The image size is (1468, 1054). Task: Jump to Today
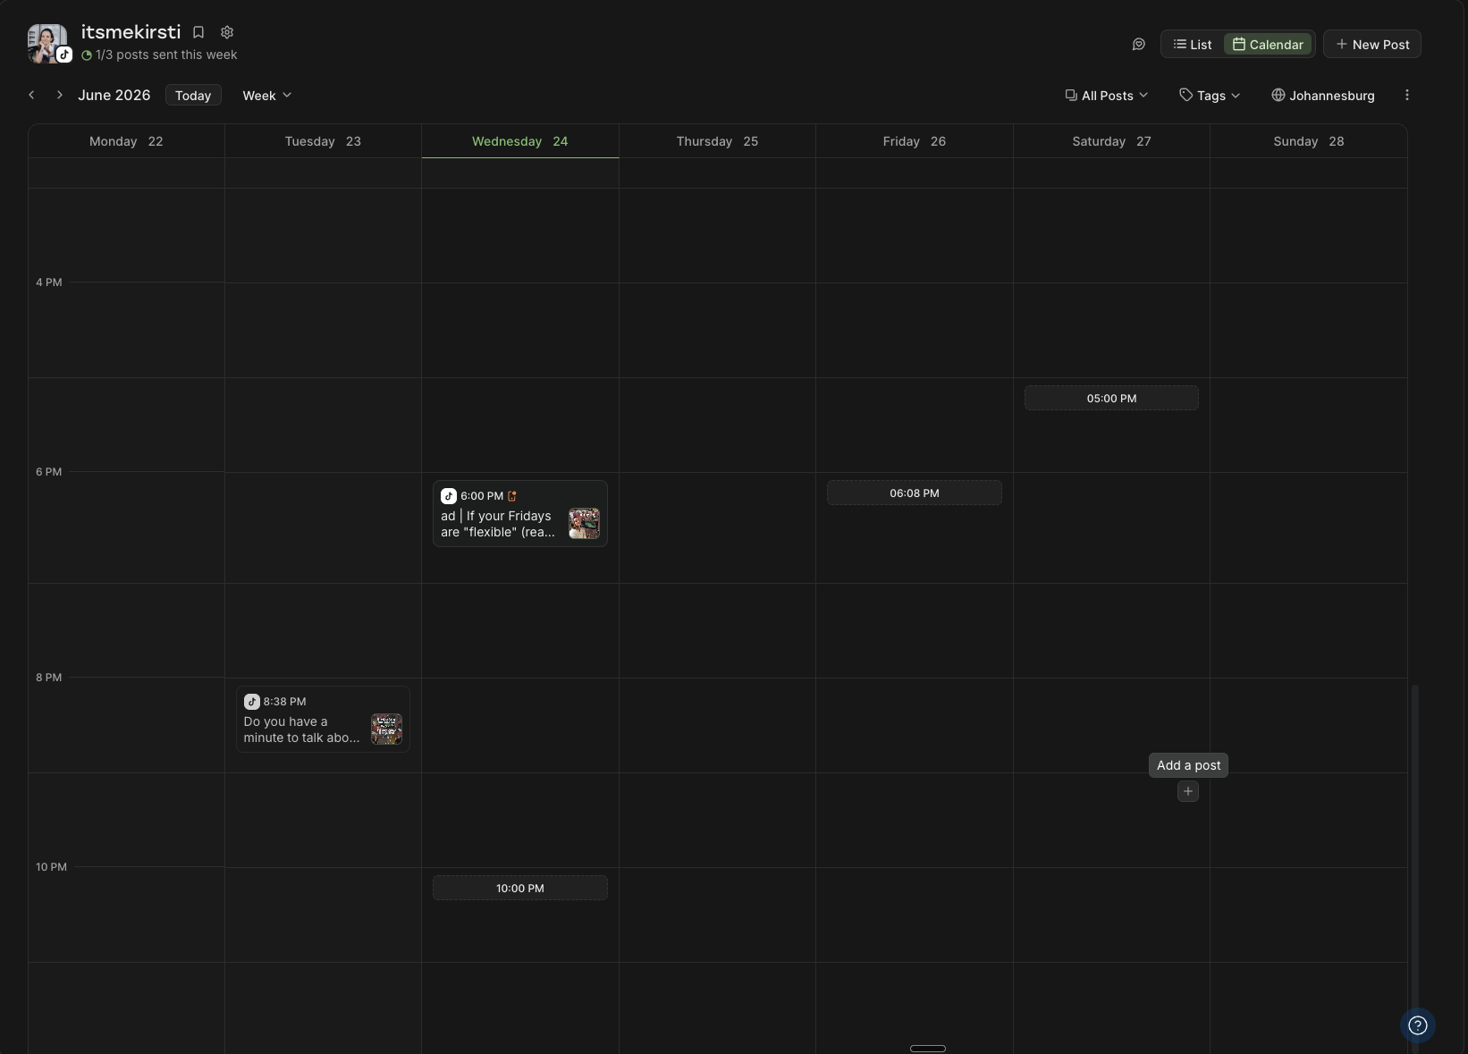tap(193, 96)
